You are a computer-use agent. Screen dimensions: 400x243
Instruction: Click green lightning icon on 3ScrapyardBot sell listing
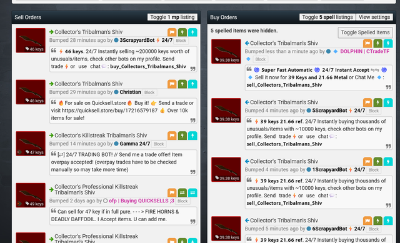click(182, 32)
